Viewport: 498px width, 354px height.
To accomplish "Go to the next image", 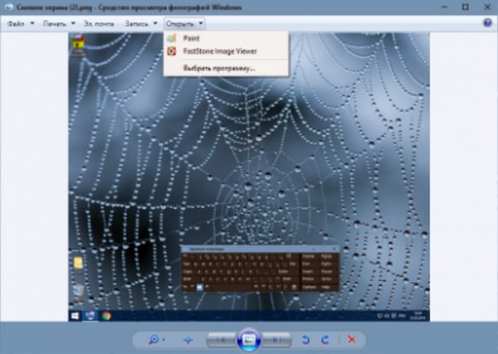I will (276, 340).
